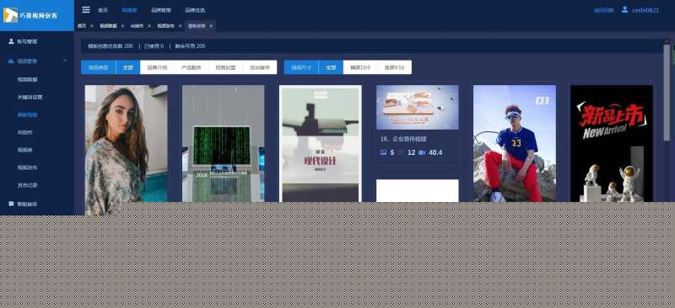Open the highlighted blue item in top navigation
The width and height of the screenshot is (675, 308).
(129, 10)
